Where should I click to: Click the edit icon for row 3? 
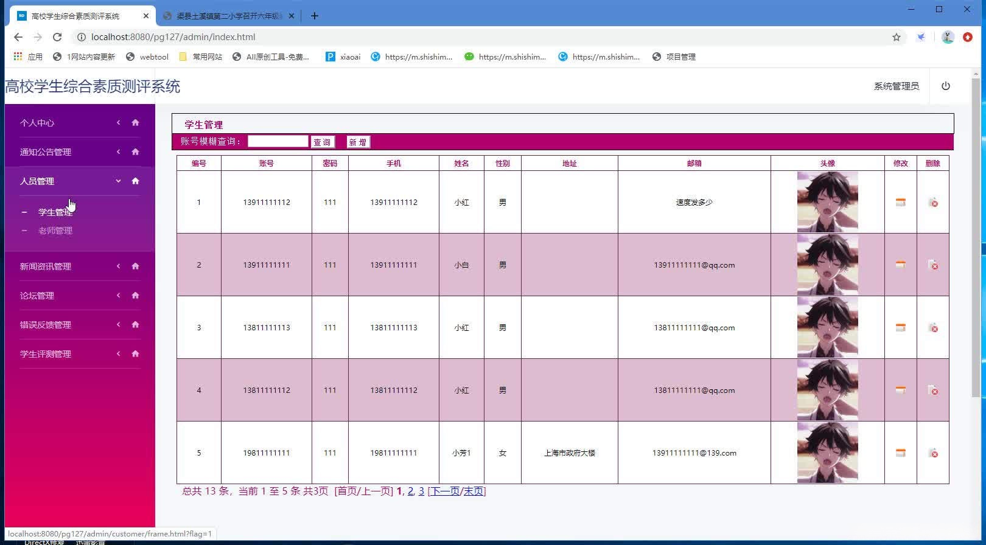(900, 328)
